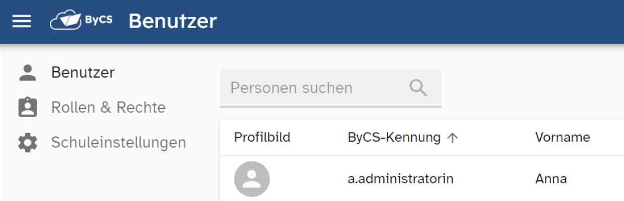This screenshot has width=624, height=201.
Task: Click the gear icon for Schuleinstellungen
Action: [x=28, y=142]
